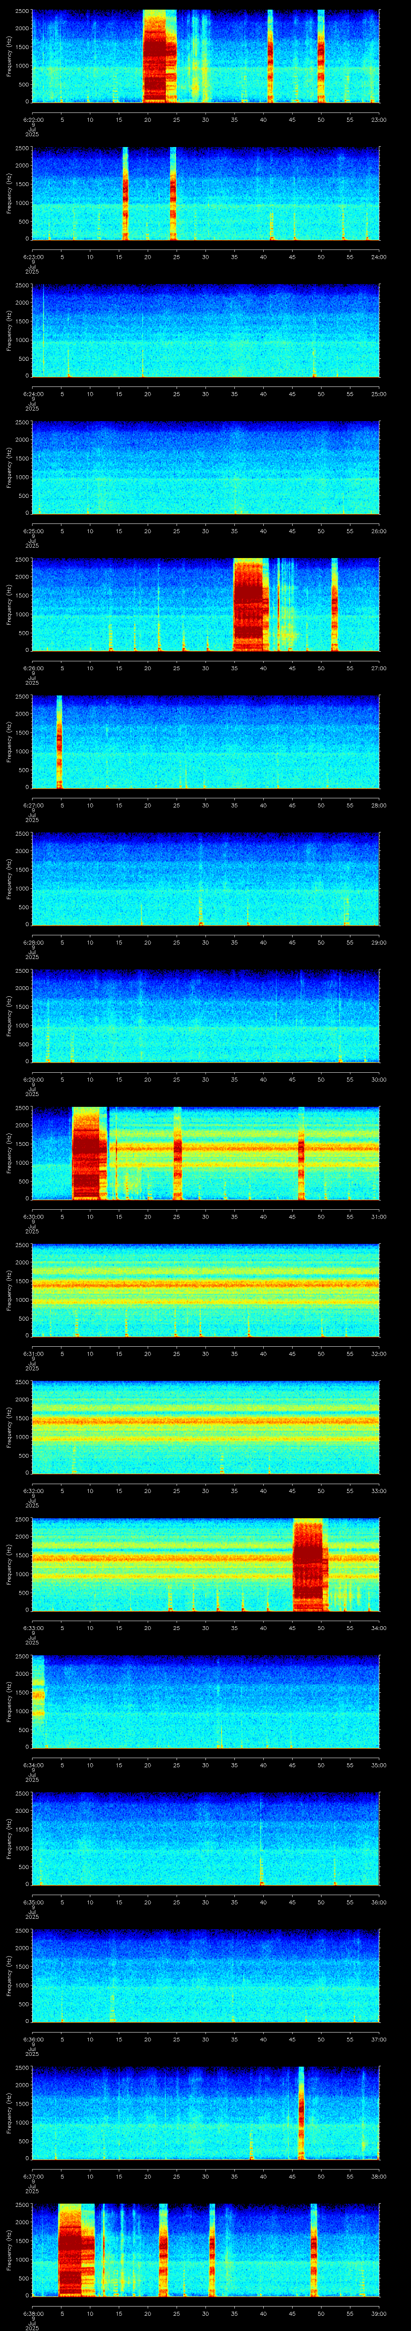This screenshot has width=411, height=2331.
Task: Click the spectrogram starting at 6:29:00
Action: click(x=205, y=1016)
